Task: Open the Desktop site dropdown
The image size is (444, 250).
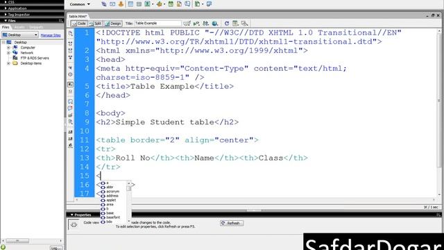Action: click(x=20, y=35)
